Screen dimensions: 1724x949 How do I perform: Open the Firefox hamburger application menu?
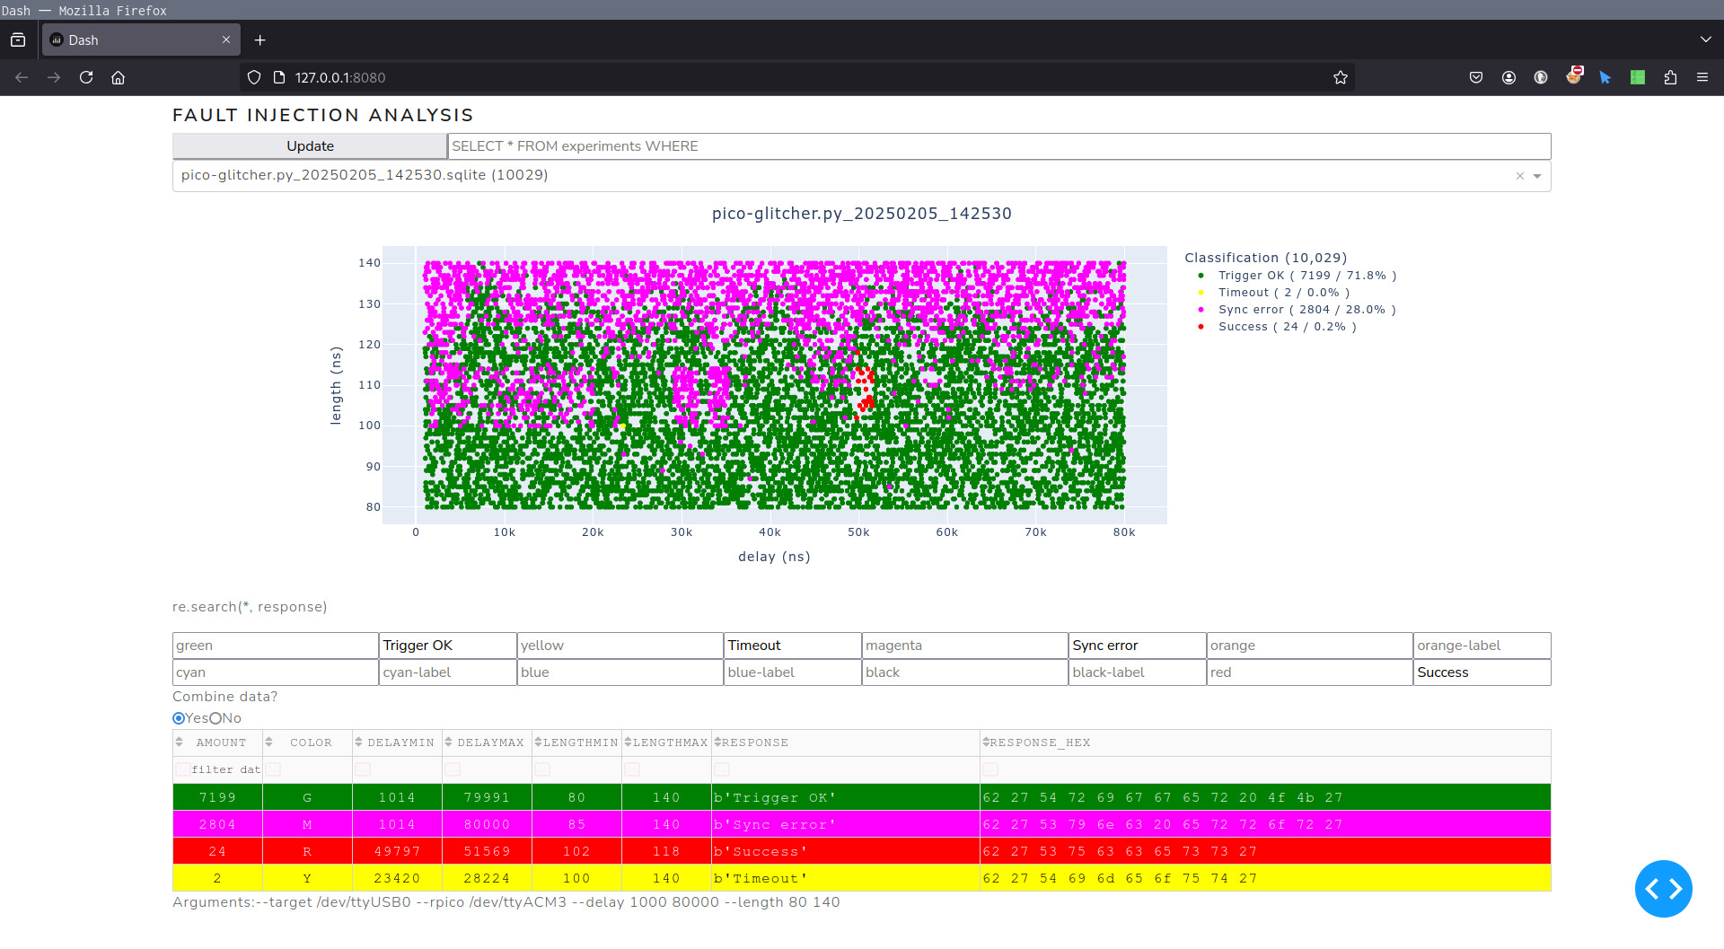point(1702,77)
